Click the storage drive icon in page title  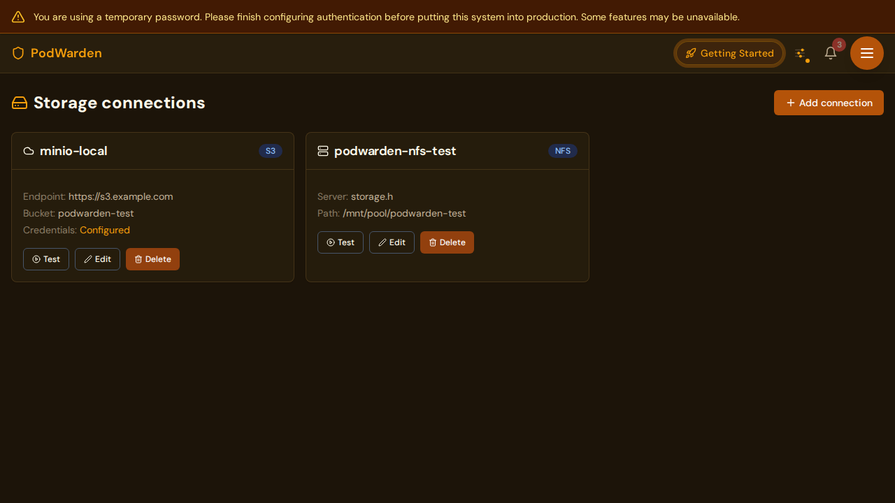click(20, 103)
